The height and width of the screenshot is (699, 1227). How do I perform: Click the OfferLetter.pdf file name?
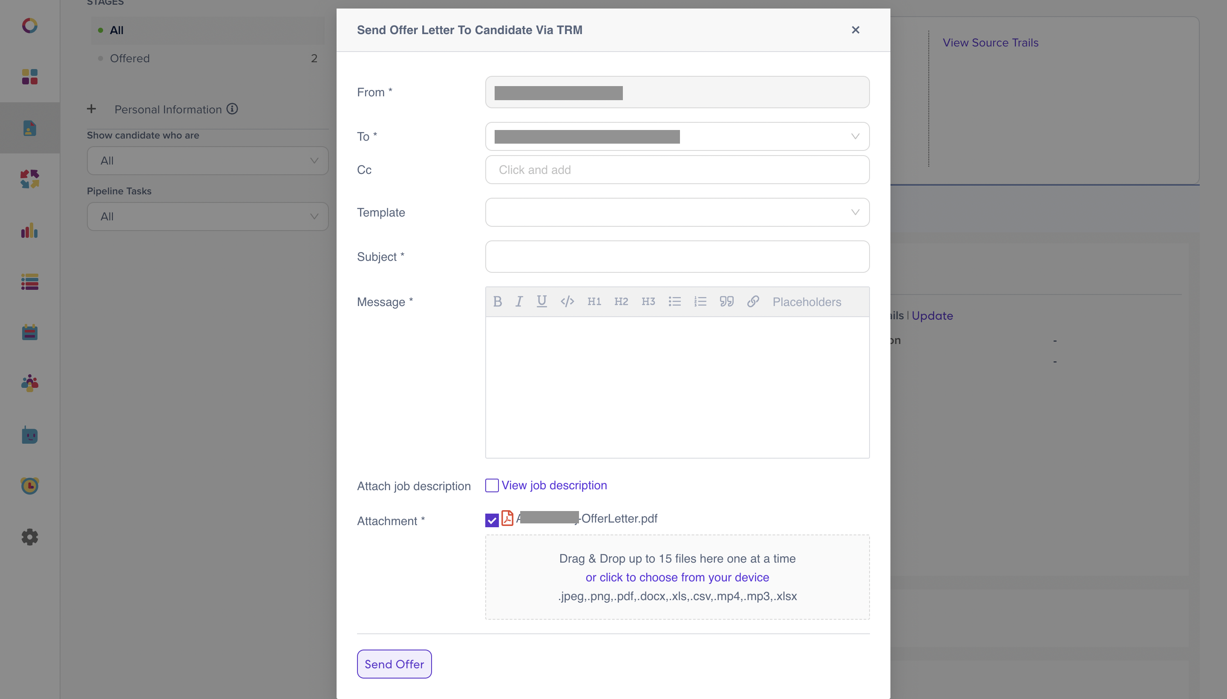click(x=587, y=518)
